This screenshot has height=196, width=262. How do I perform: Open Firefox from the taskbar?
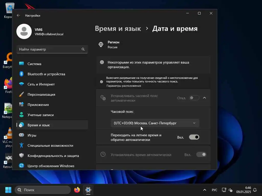click(x=77, y=190)
